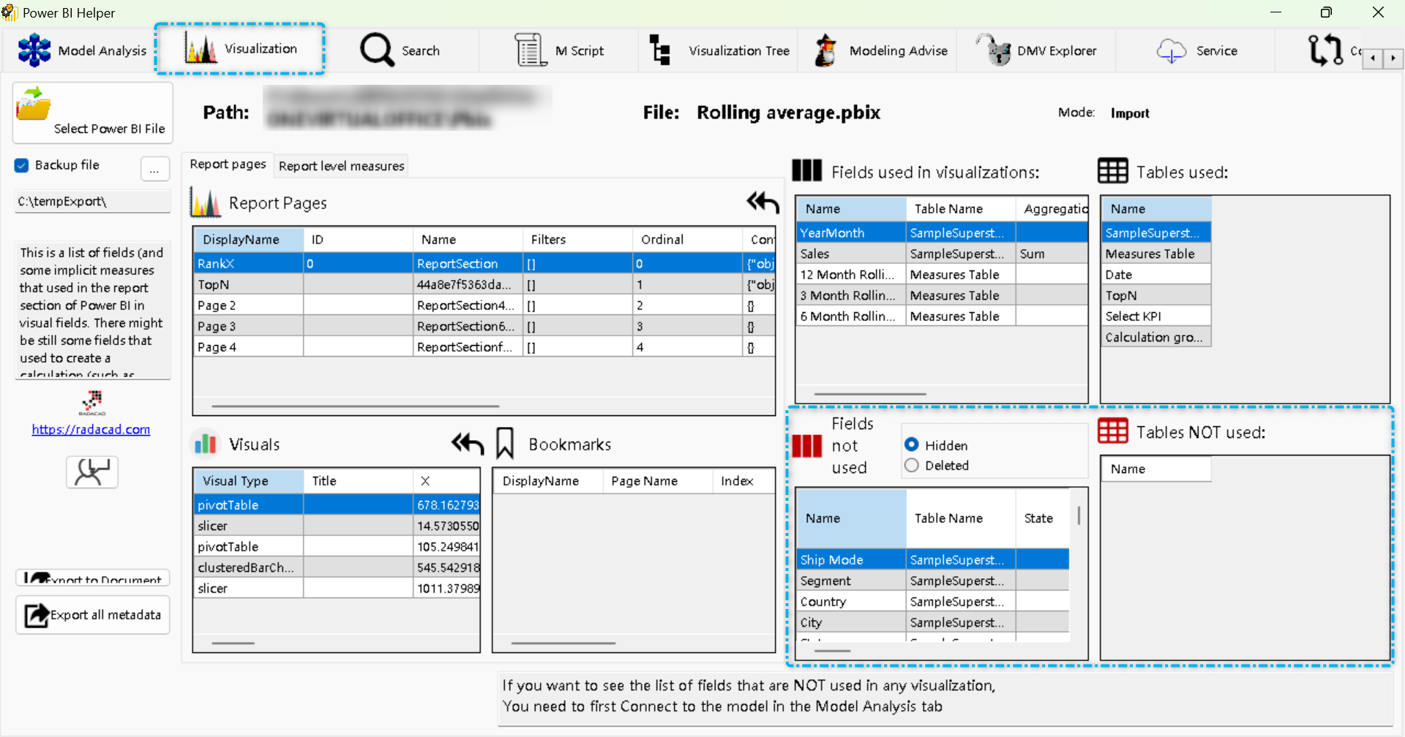Select the Deleted radio button
Image resolution: width=1405 pixels, height=737 pixels.
click(912, 465)
